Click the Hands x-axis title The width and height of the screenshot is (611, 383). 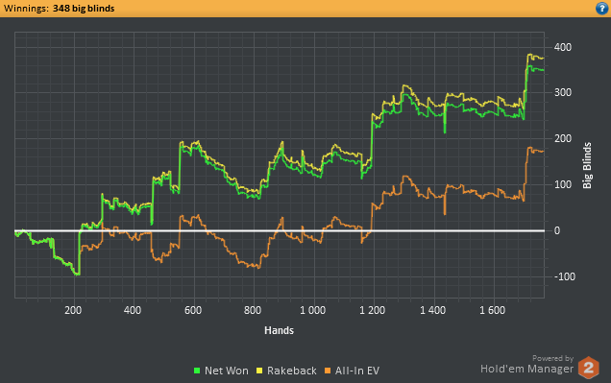point(279,330)
